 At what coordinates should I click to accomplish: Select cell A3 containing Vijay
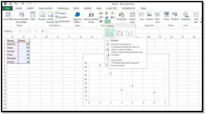pyautogui.click(x=12, y=48)
